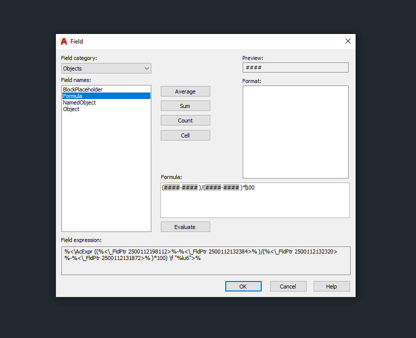Cancel the Field dialog
Viewport: 416px width, 338px height.
[288, 286]
